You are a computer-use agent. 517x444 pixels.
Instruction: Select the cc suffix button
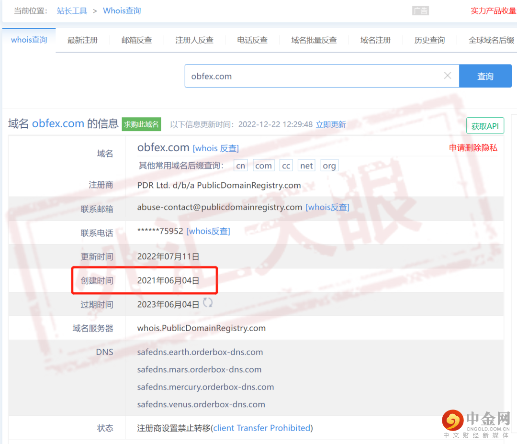coord(286,166)
